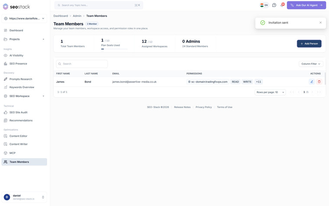329x206 pixels.
Task: Go to next page arrow in pagination
Action: point(312,92)
